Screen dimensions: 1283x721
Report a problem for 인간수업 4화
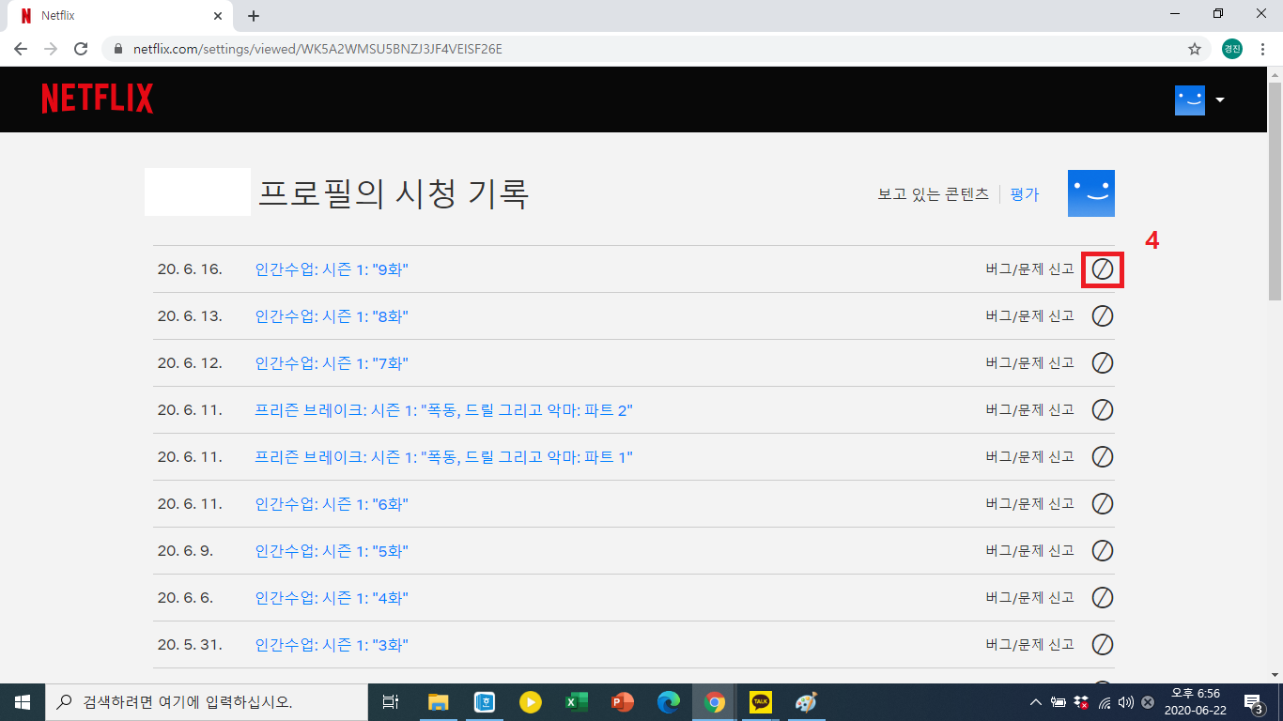(x=1029, y=598)
